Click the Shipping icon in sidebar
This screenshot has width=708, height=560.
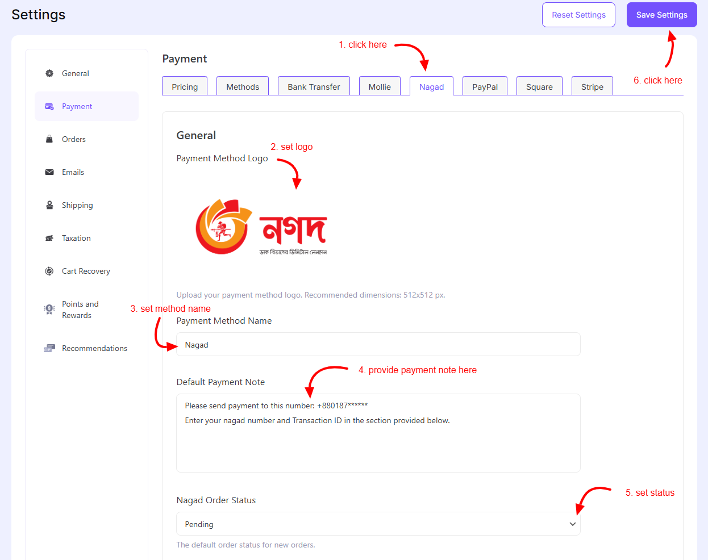pos(49,205)
